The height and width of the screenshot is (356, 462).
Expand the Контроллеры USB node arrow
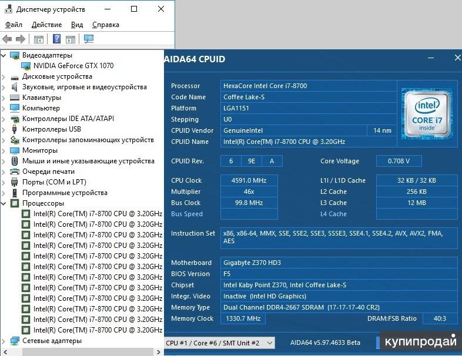click(x=4, y=130)
